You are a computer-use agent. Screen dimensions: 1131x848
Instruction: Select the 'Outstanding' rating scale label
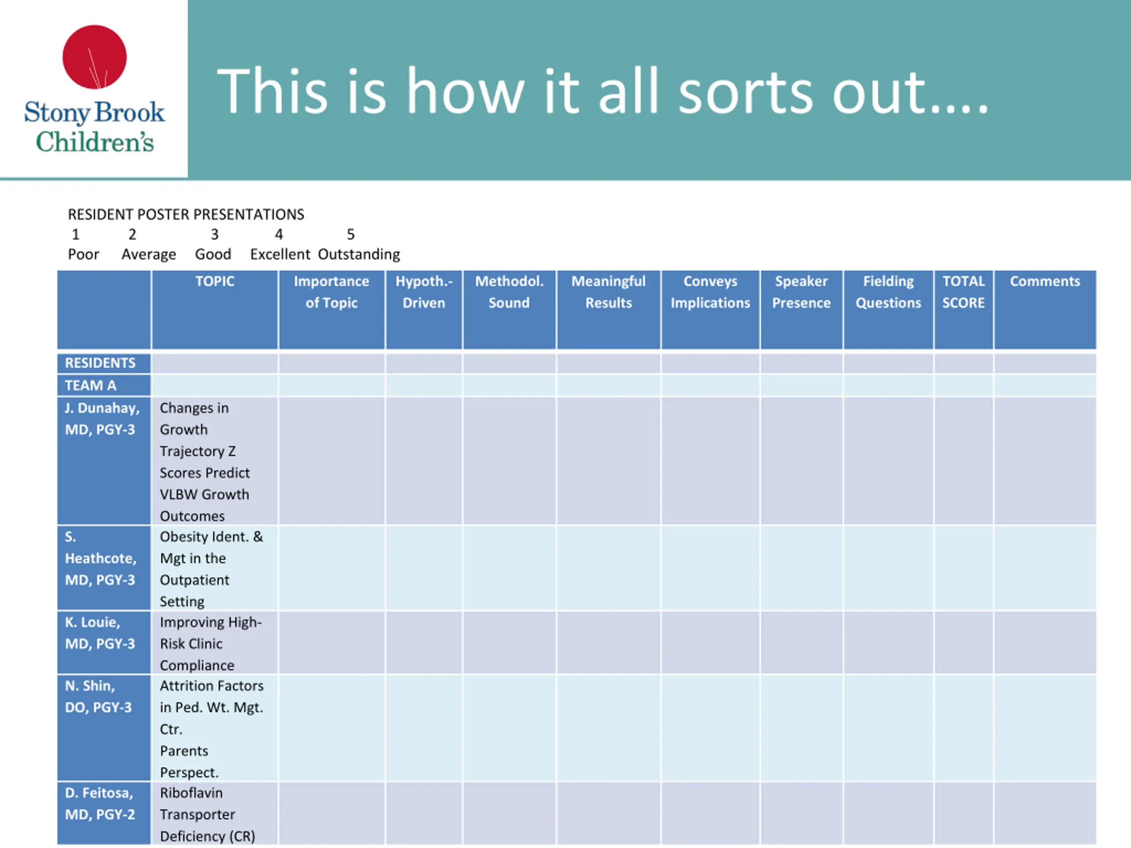pos(359,254)
